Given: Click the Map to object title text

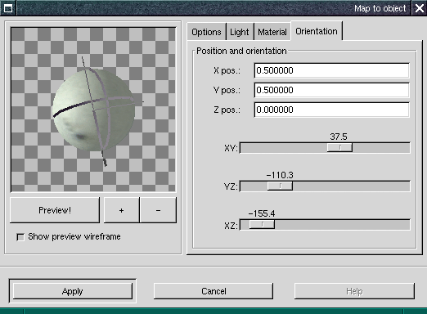Looking at the screenshot, I should tap(380, 8).
